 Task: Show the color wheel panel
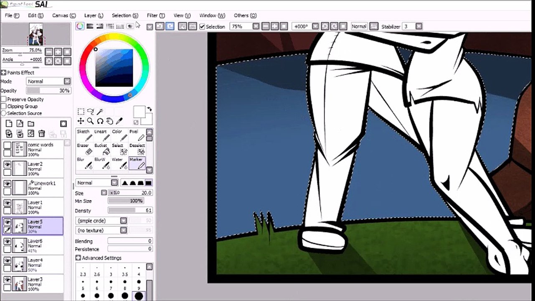80,26
